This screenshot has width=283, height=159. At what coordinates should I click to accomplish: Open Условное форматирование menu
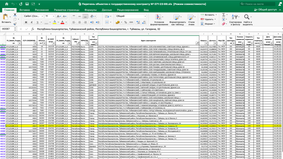tap(159, 20)
